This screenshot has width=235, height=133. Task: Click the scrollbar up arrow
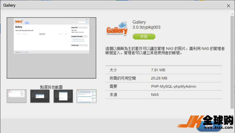(x=232, y=14)
